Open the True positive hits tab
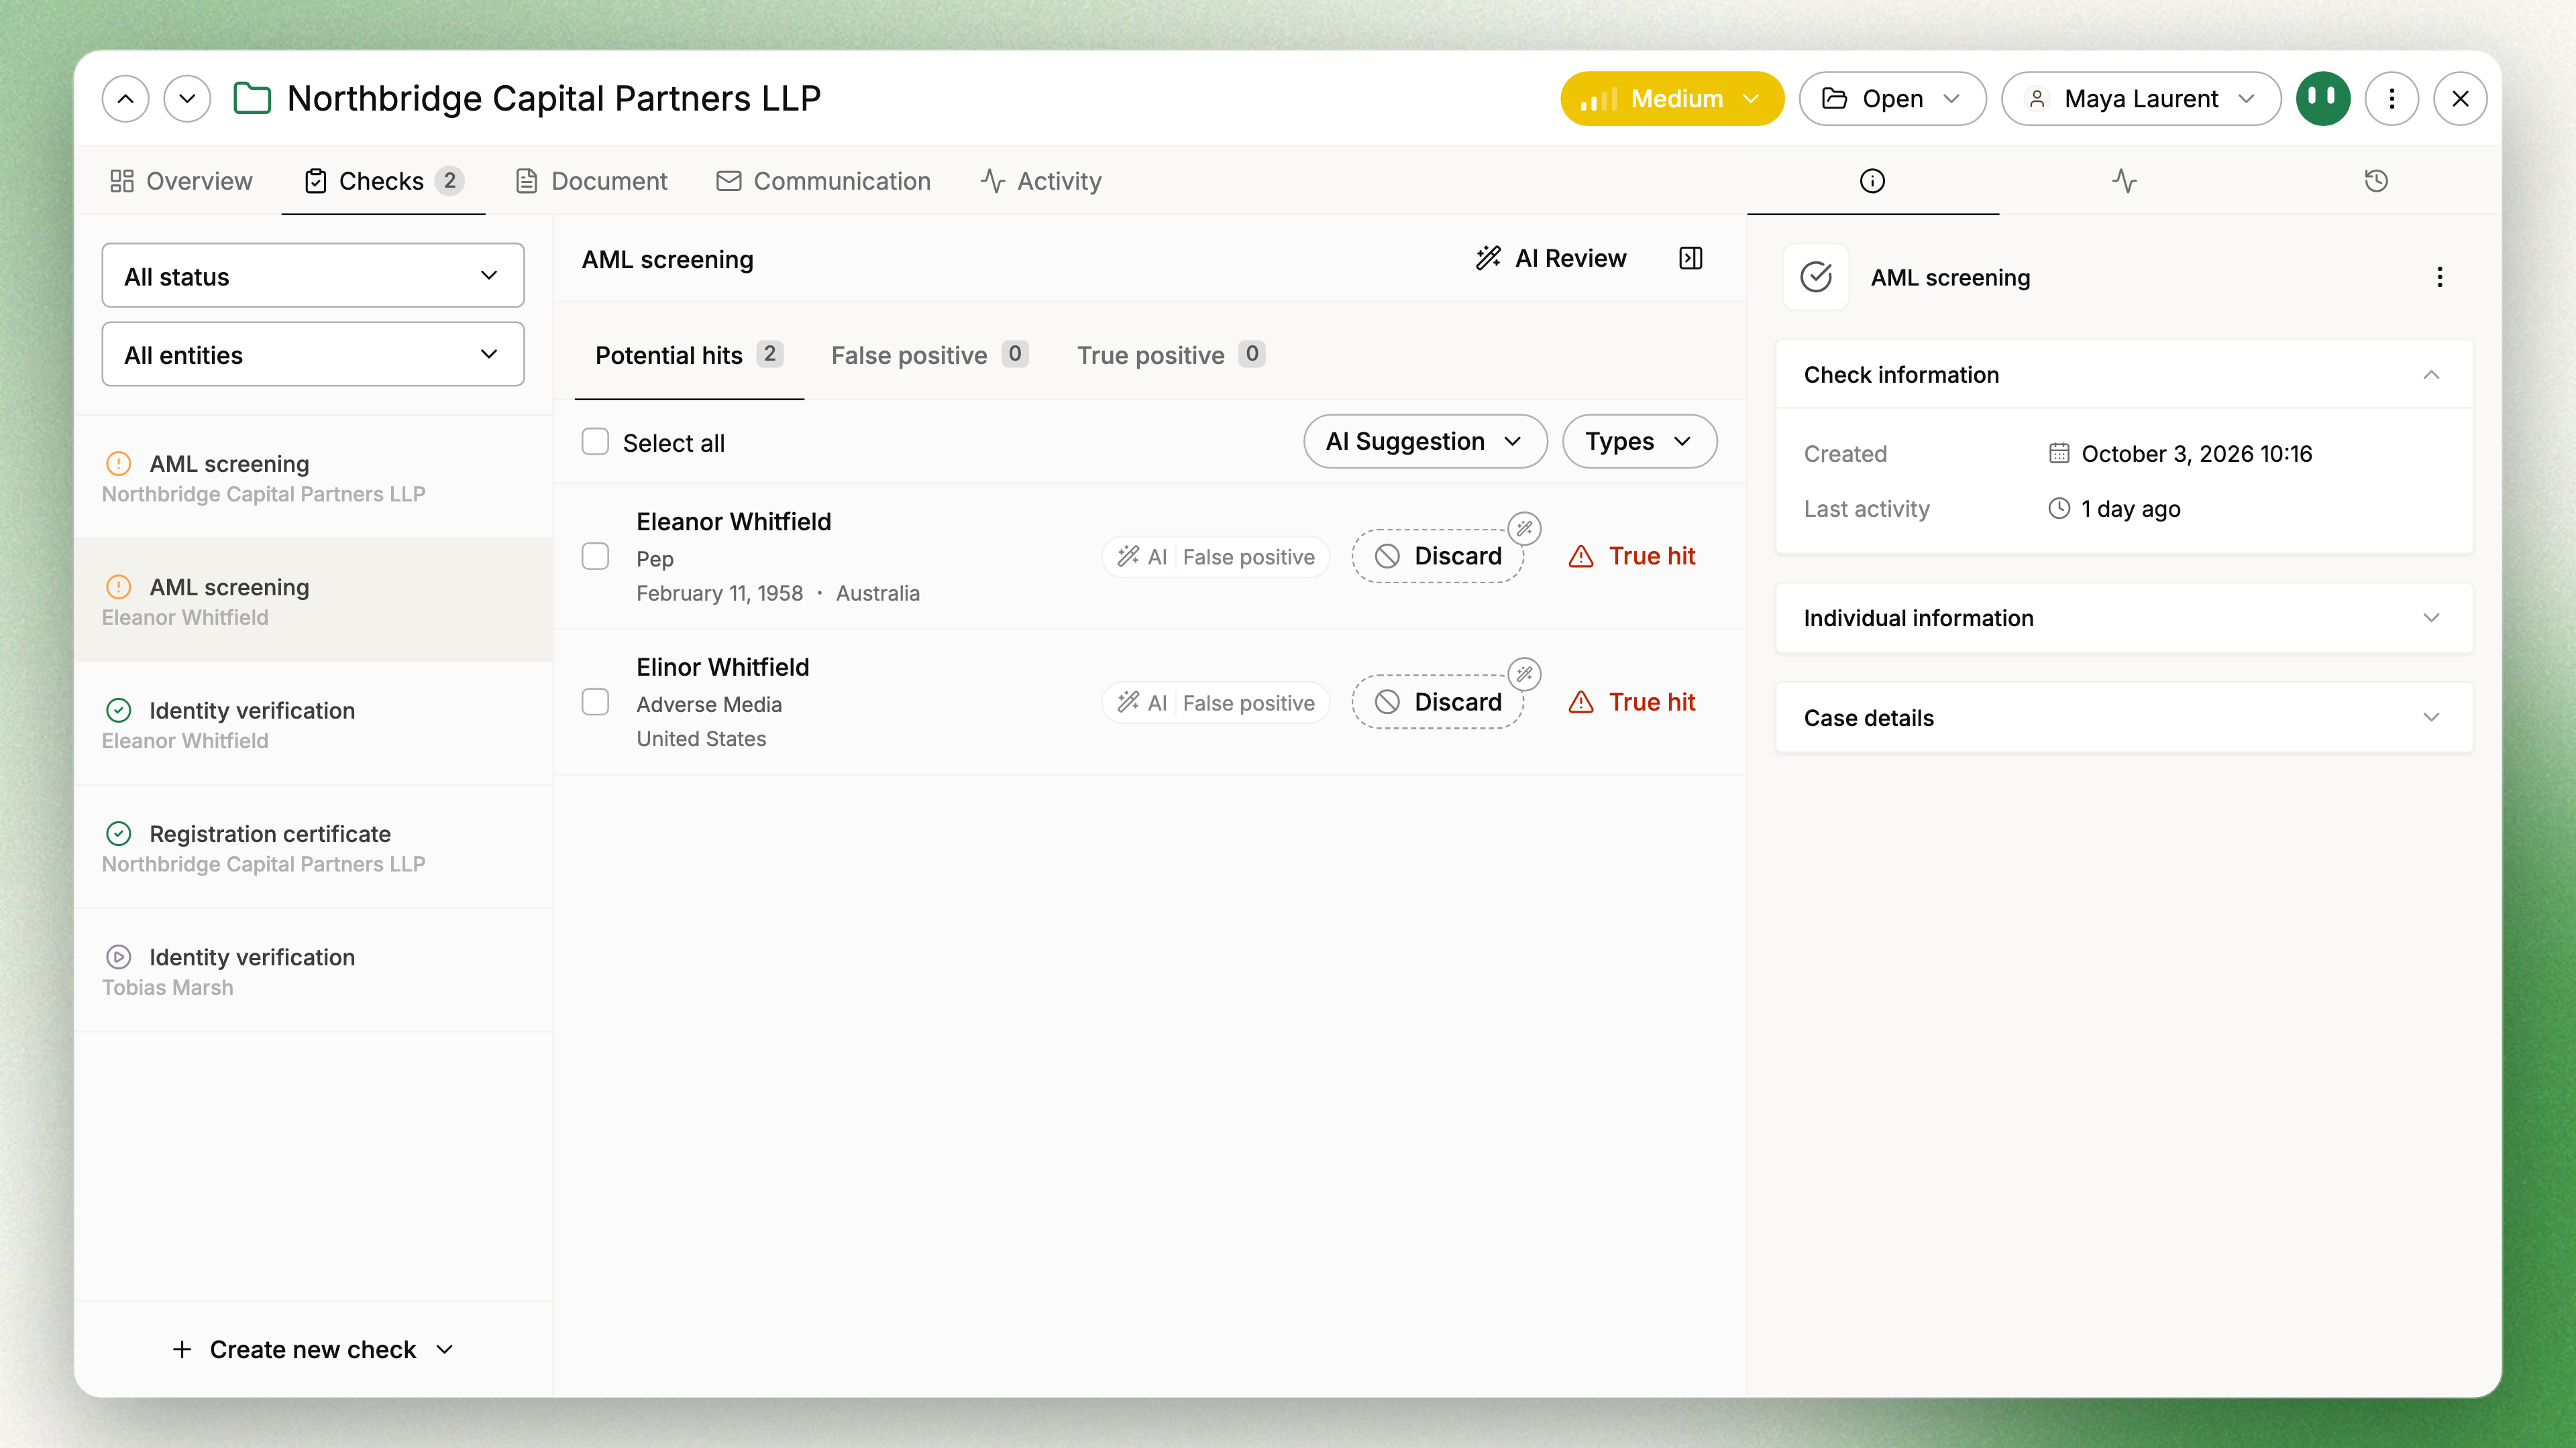 1171,355
